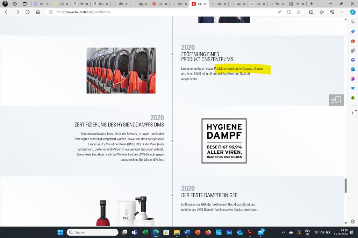Image resolution: width=358 pixels, height=238 pixels.
Task: Switch to the Amazon tab
Action: 80,4
